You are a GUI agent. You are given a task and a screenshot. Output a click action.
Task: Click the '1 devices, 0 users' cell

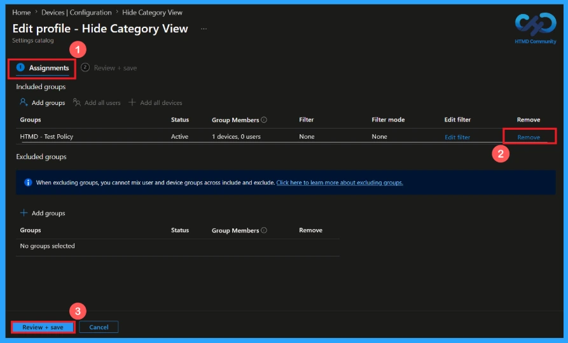(236, 136)
